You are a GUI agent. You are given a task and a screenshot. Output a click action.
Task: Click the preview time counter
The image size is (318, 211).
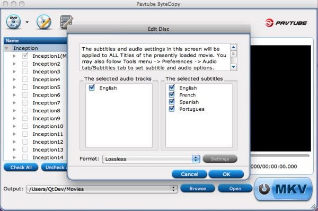pyautogui.click(x=274, y=166)
